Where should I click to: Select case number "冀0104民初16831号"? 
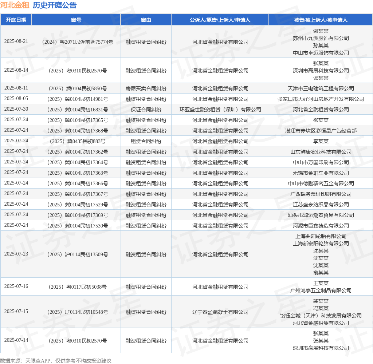(x=87, y=110)
